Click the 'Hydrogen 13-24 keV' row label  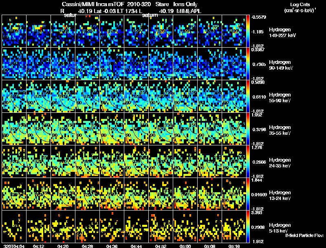tap(280, 195)
